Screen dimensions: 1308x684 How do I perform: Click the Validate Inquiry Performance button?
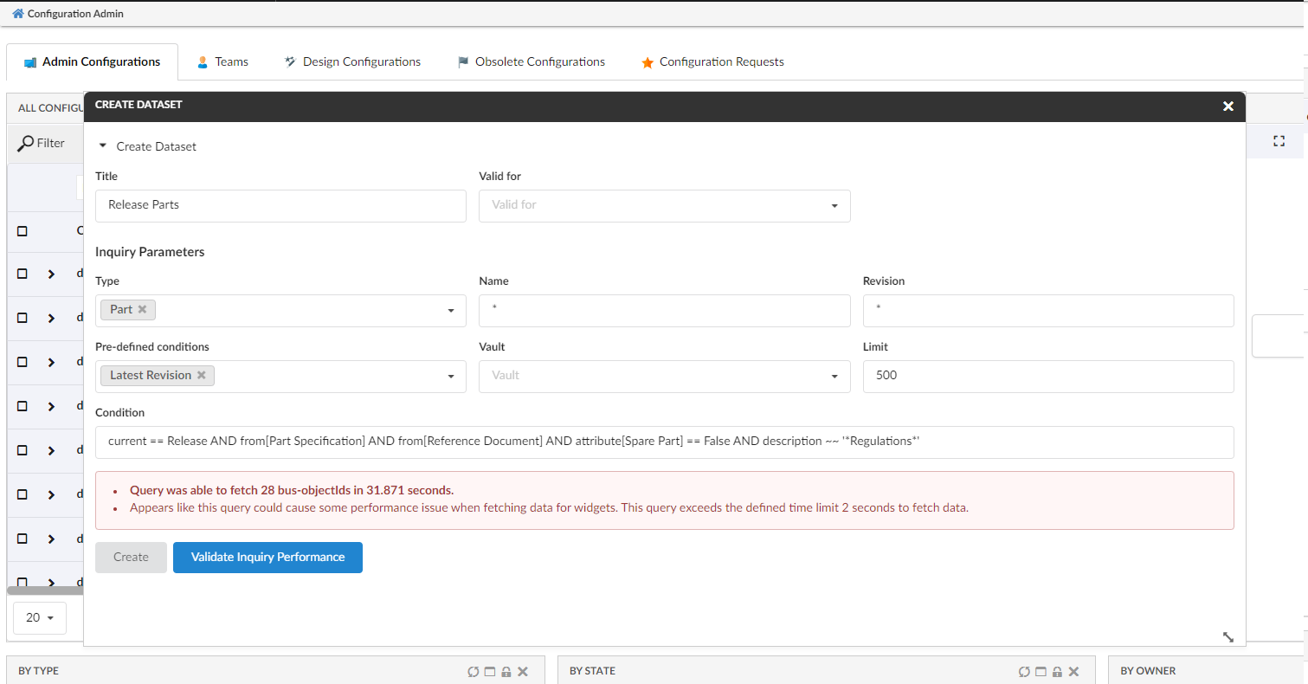coord(267,558)
